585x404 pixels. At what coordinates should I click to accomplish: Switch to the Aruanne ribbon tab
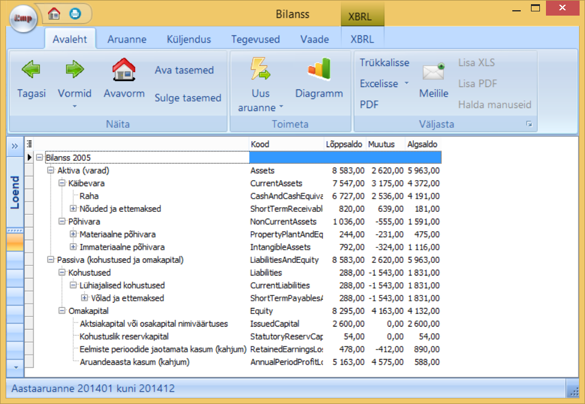(x=127, y=40)
